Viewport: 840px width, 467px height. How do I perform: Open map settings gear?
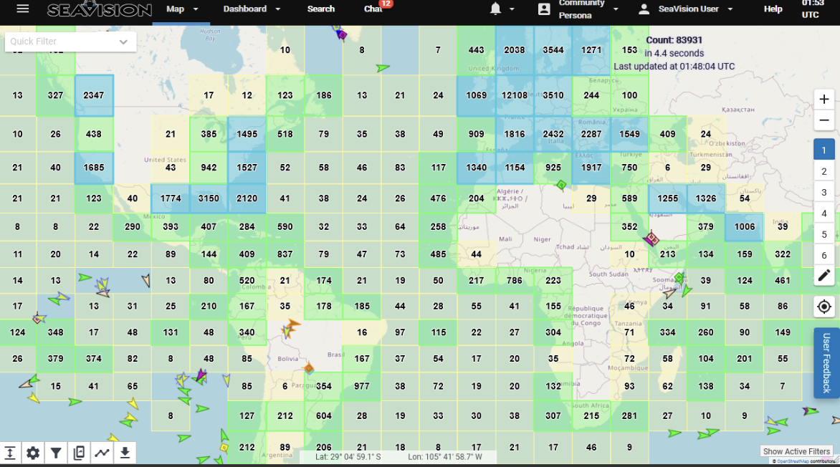[33, 453]
